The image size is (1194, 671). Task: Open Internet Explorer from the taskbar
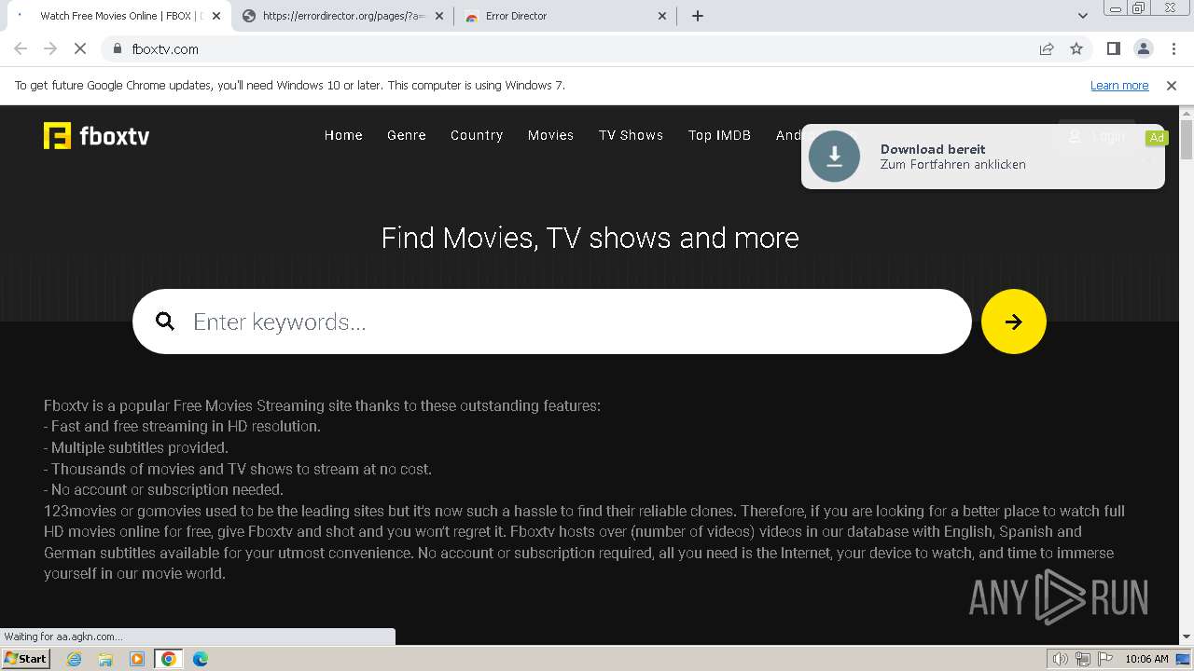[x=74, y=659]
